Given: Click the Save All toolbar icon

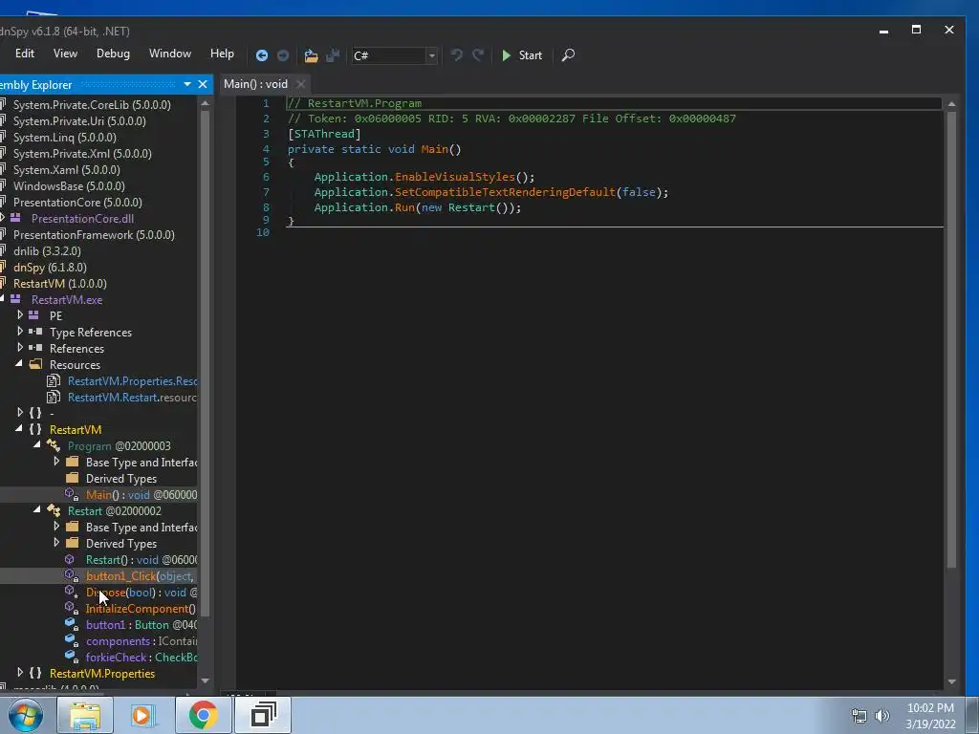Looking at the screenshot, I should 333,55.
